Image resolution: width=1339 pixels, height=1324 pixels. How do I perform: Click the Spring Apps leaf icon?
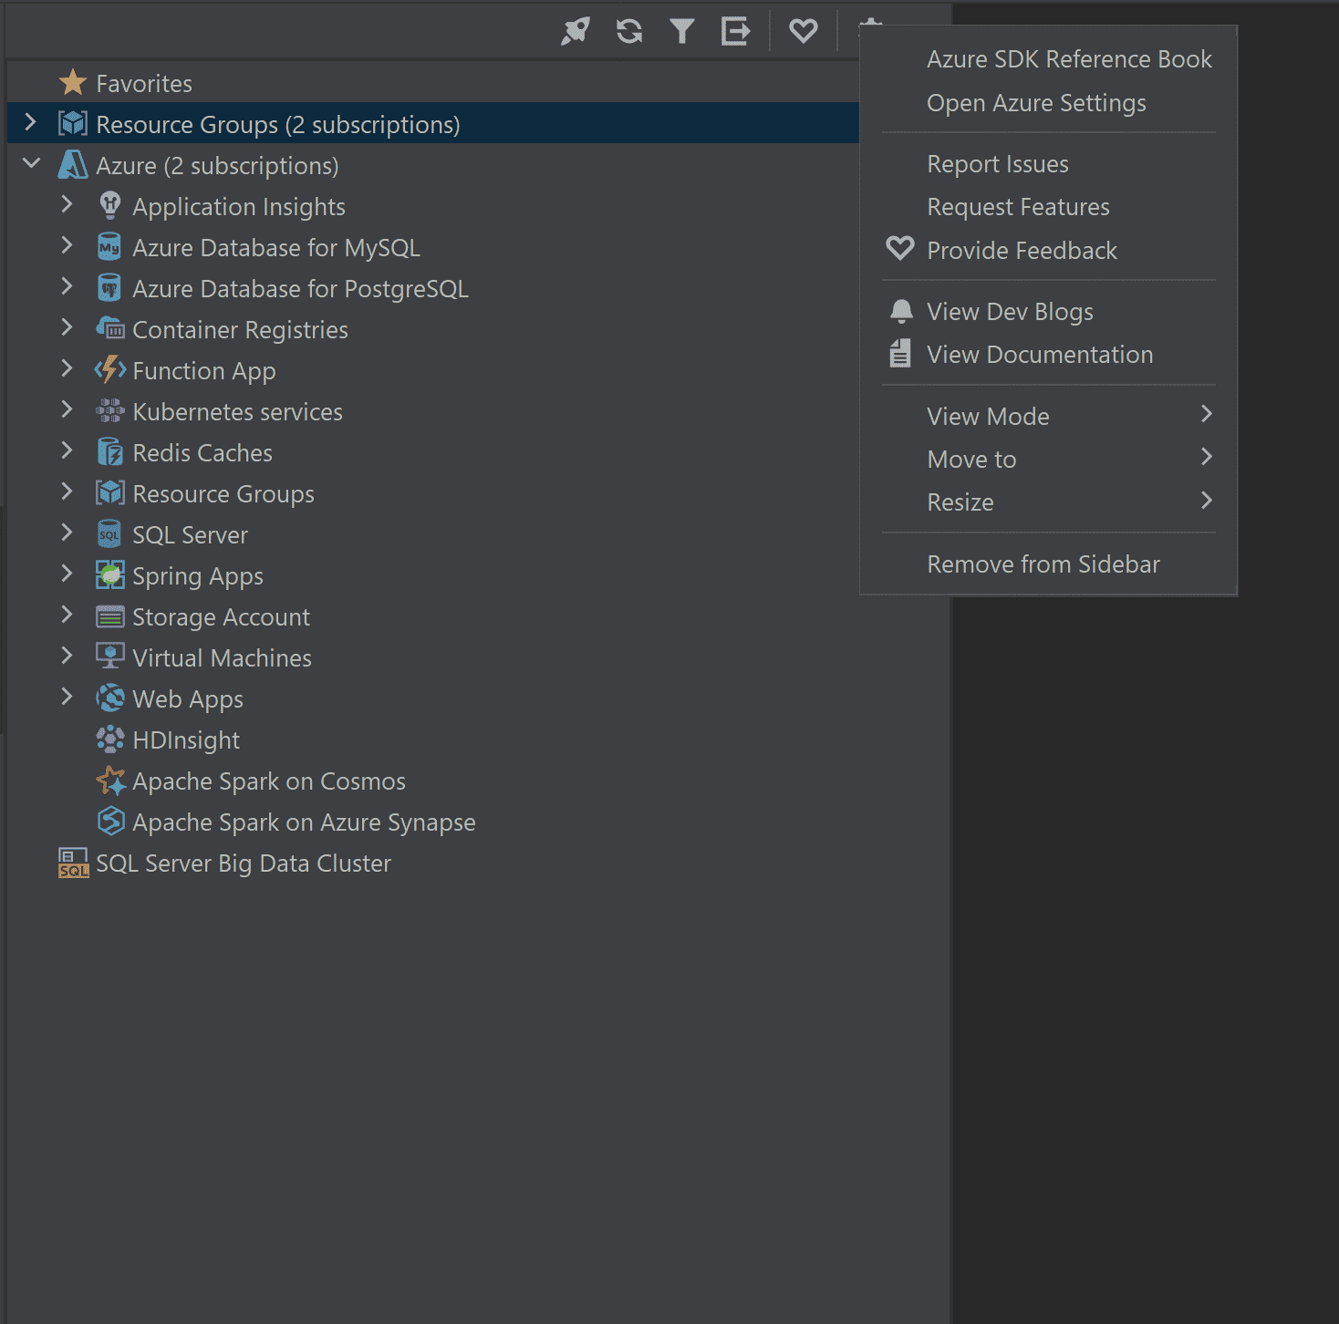110,575
